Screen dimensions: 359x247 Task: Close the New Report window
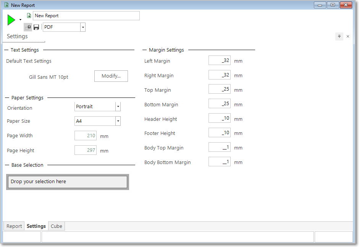click(346, 5)
